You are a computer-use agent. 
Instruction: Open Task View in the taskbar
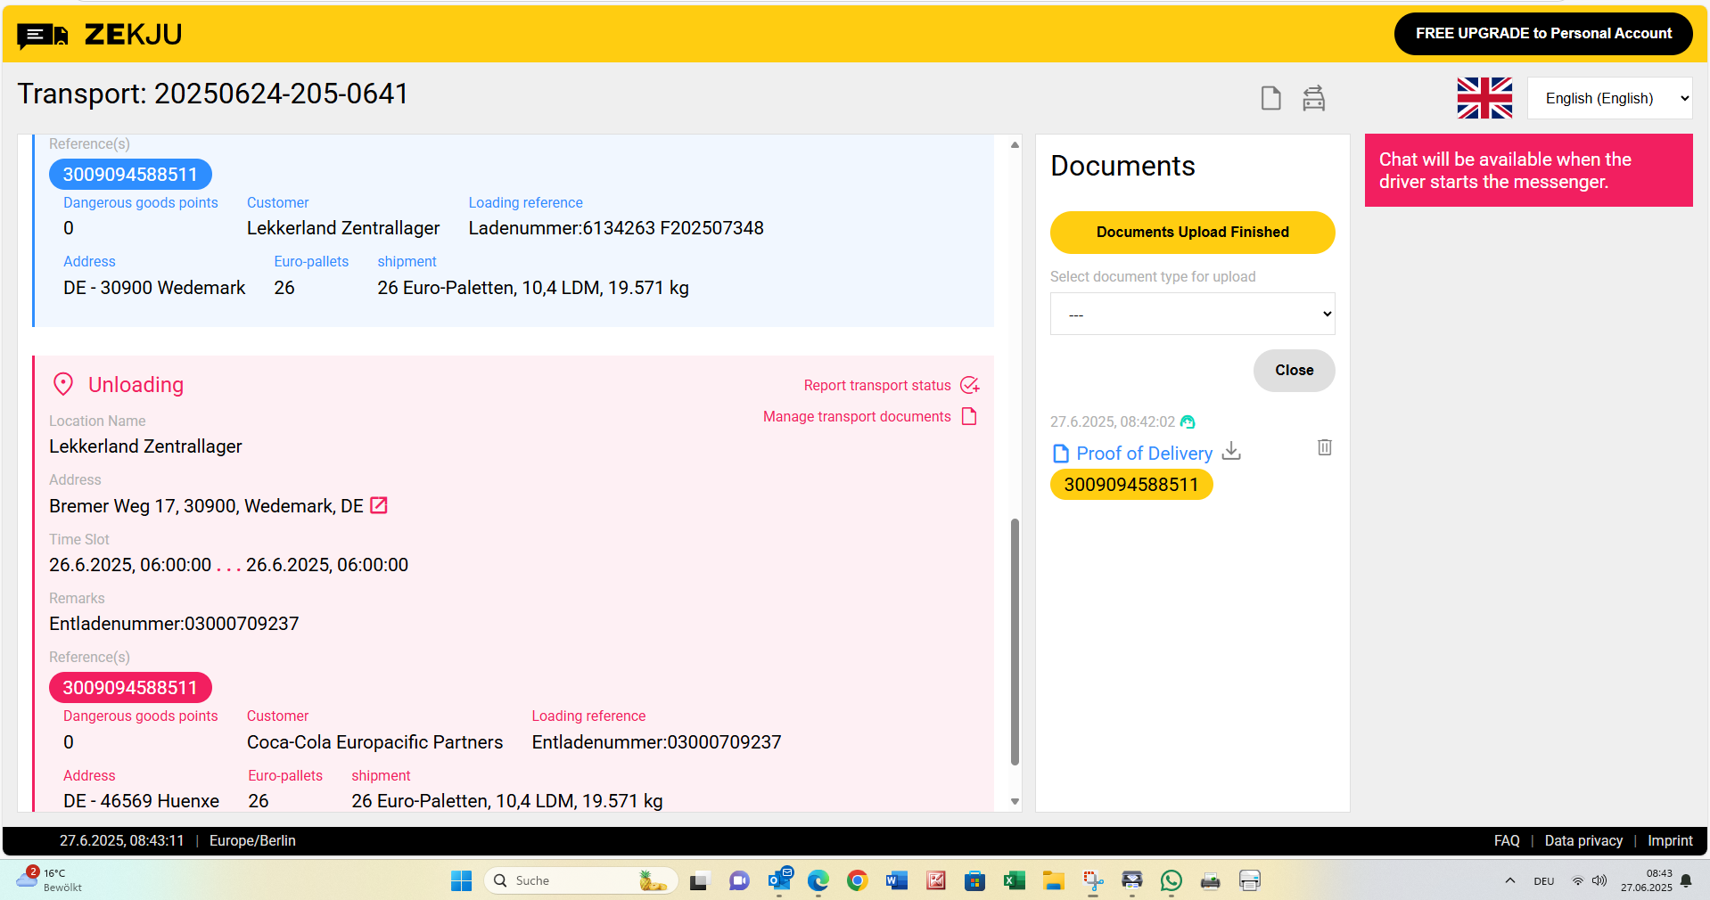699,881
